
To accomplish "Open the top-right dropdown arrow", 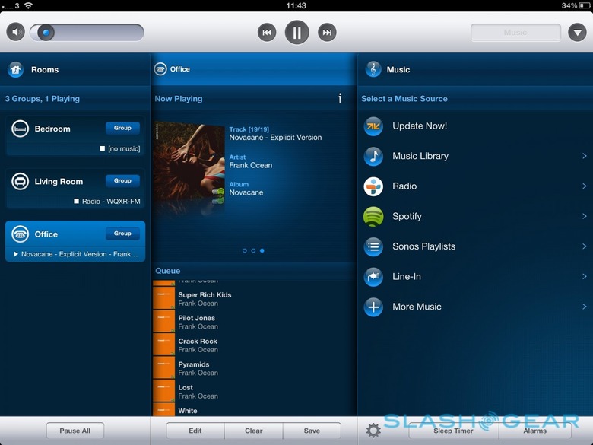I will (577, 33).
